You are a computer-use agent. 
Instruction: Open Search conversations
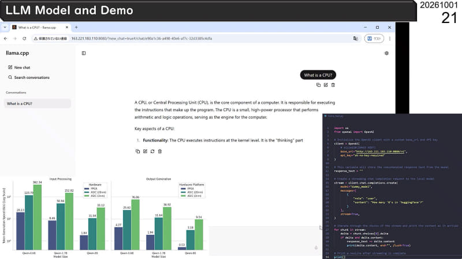pos(29,78)
